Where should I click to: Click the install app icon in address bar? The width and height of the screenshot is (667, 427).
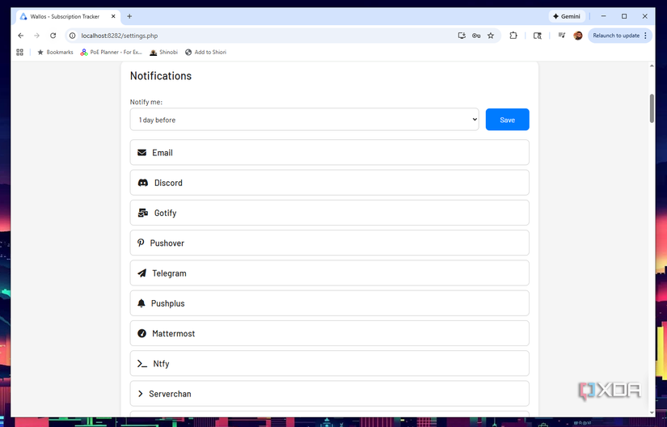462,36
